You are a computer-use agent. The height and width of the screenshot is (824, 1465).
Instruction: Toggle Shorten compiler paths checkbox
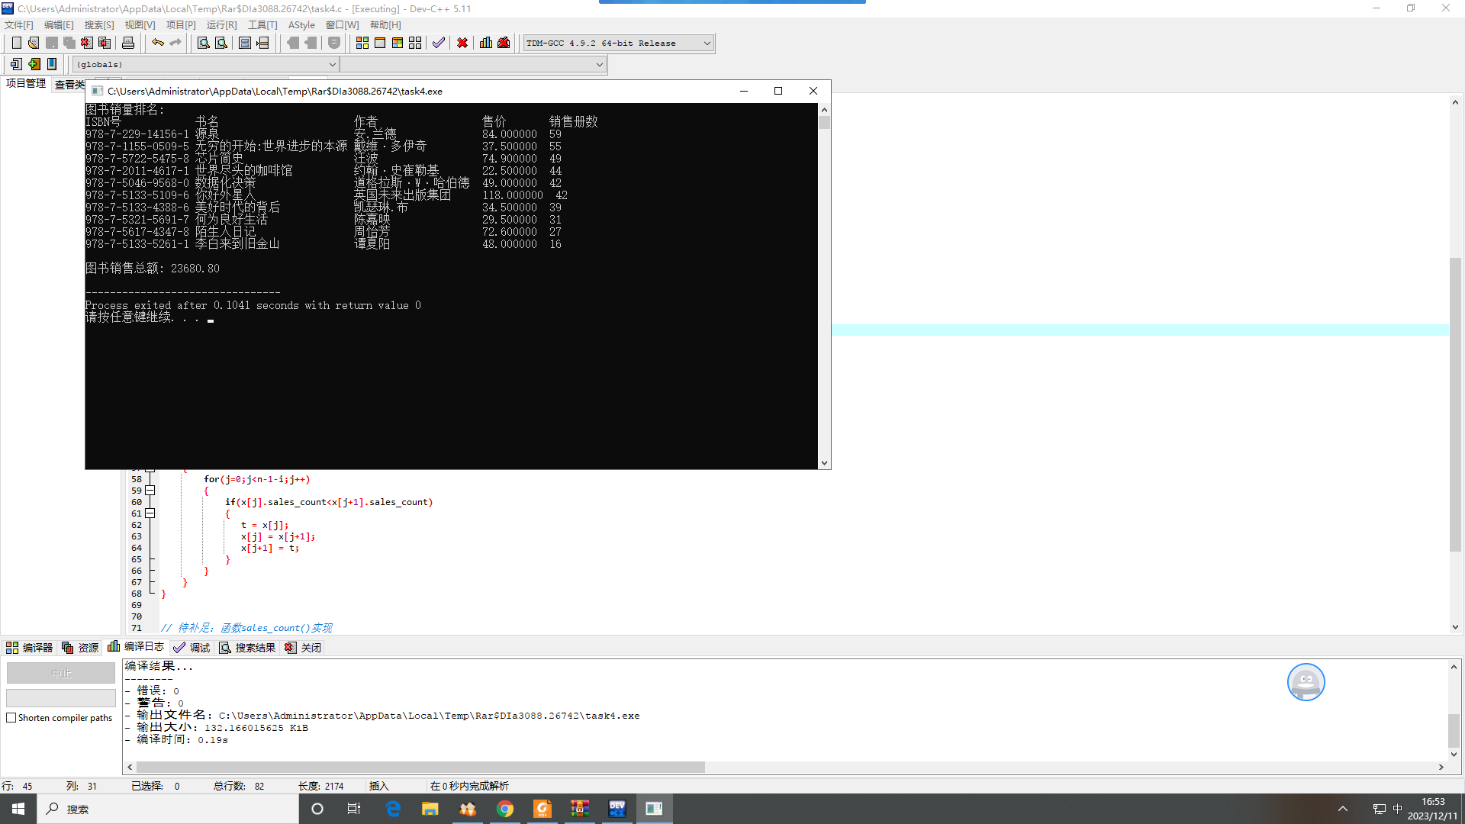point(11,718)
